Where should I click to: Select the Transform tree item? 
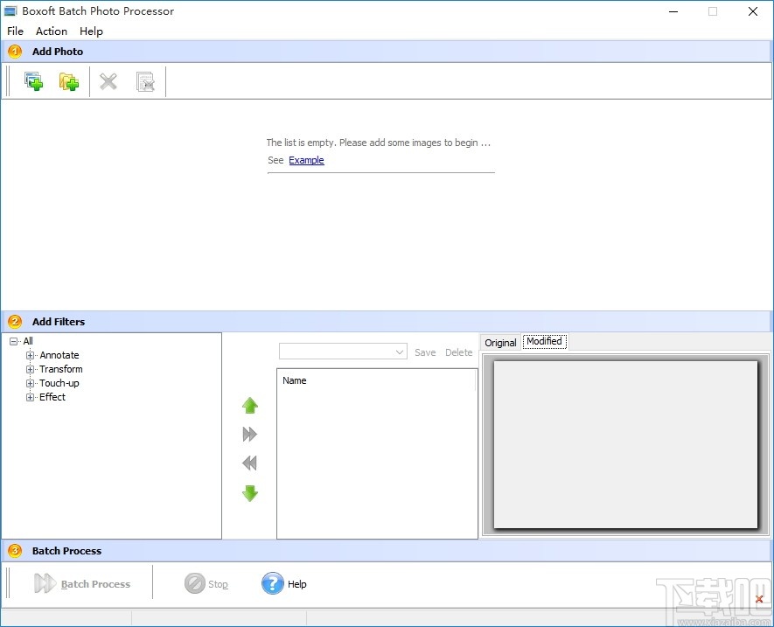(61, 369)
